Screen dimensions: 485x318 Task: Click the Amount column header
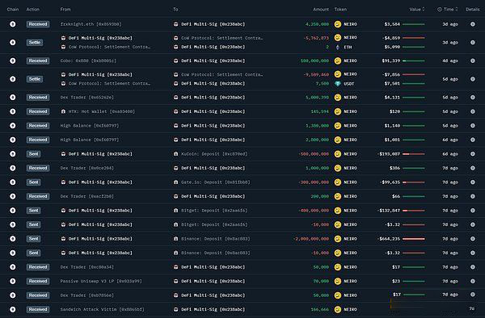point(321,9)
